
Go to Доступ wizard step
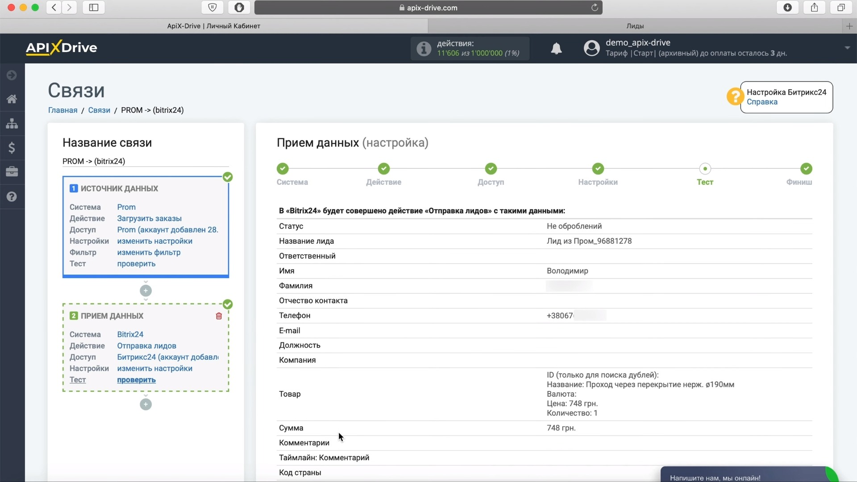click(x=491, y=169)
